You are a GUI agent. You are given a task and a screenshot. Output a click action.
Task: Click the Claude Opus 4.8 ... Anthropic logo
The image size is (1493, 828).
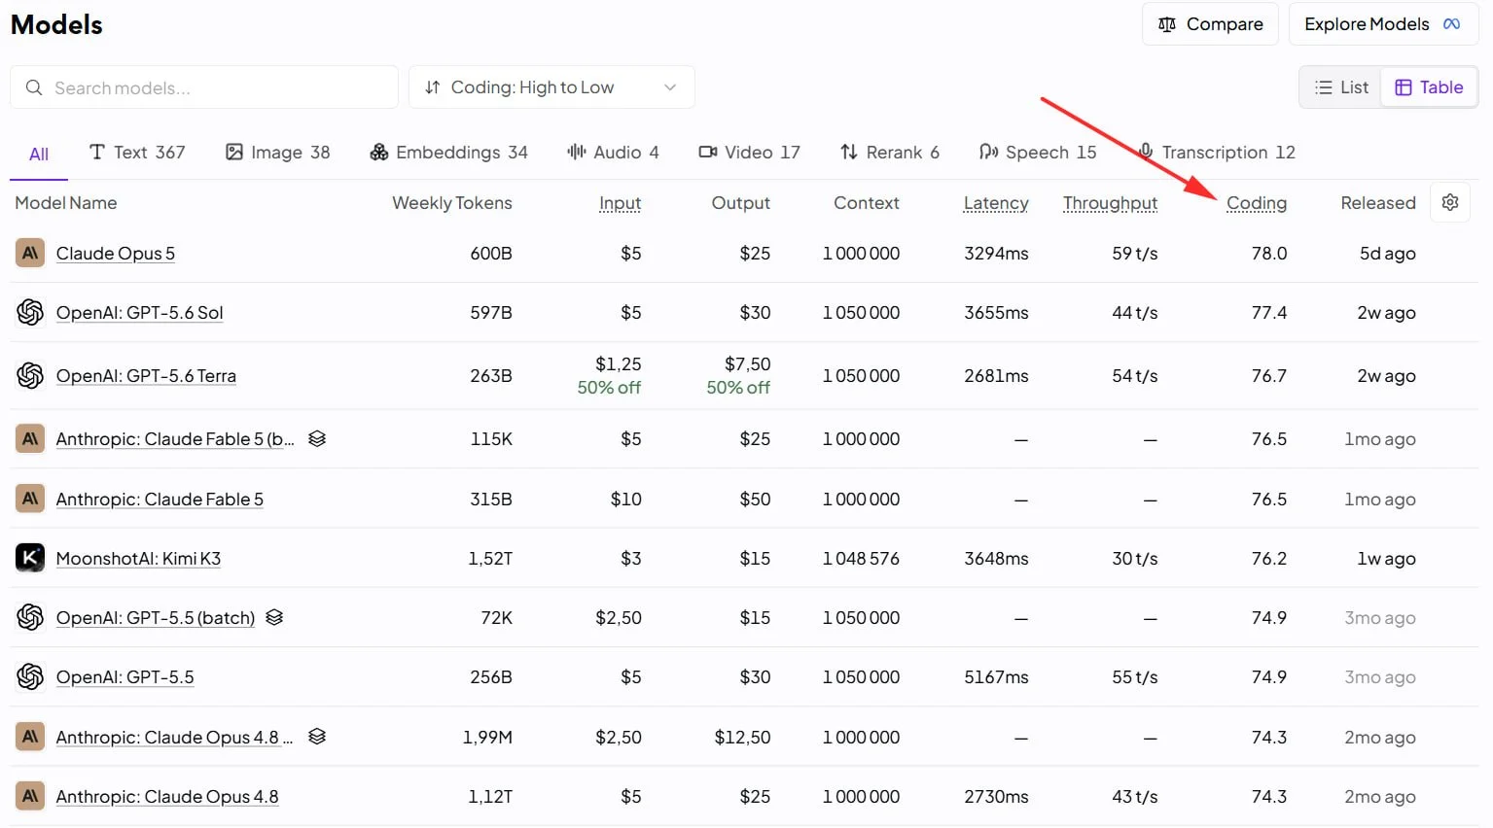click(x=30, y=737)
